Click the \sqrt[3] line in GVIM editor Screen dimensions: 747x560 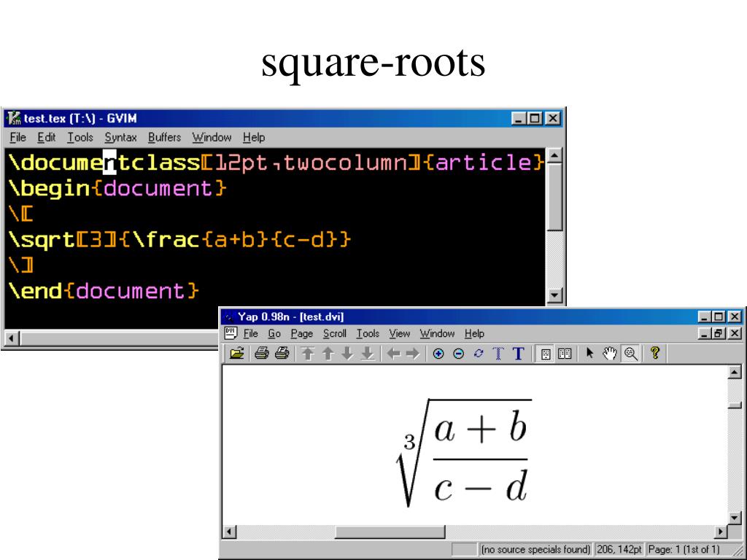179,239
